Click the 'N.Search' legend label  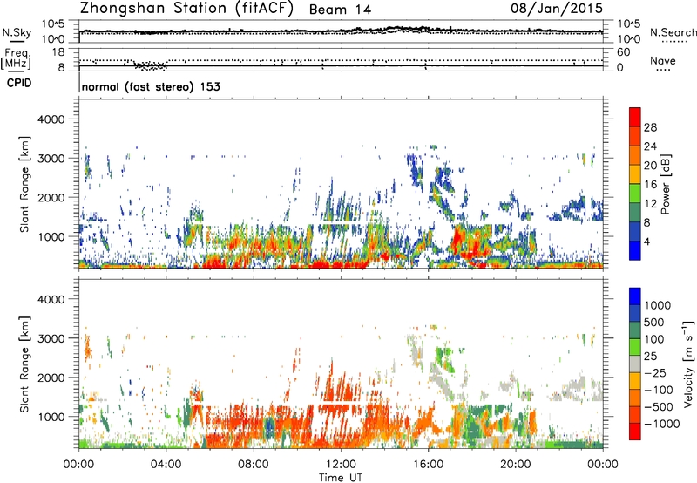click(x=673, y=32)
